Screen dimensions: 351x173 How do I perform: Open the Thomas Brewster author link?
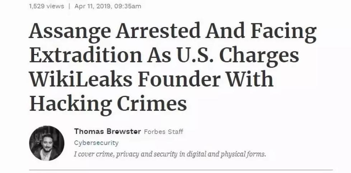(107, 131)
